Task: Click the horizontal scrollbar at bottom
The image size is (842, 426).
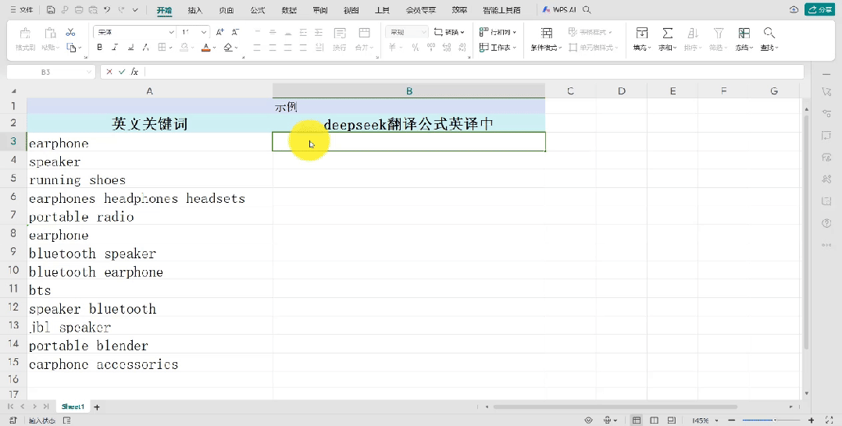Action: (x=615, y=407)
